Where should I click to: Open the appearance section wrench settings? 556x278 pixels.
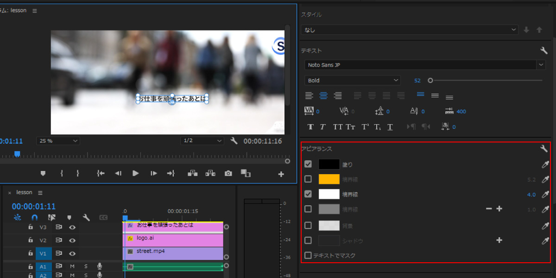pos(544,149)
